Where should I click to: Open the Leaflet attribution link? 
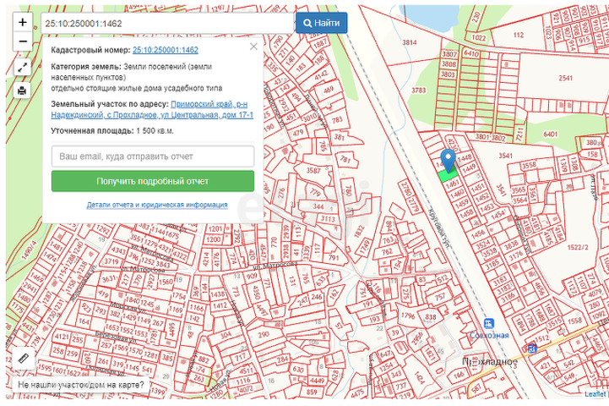[595, 393]
